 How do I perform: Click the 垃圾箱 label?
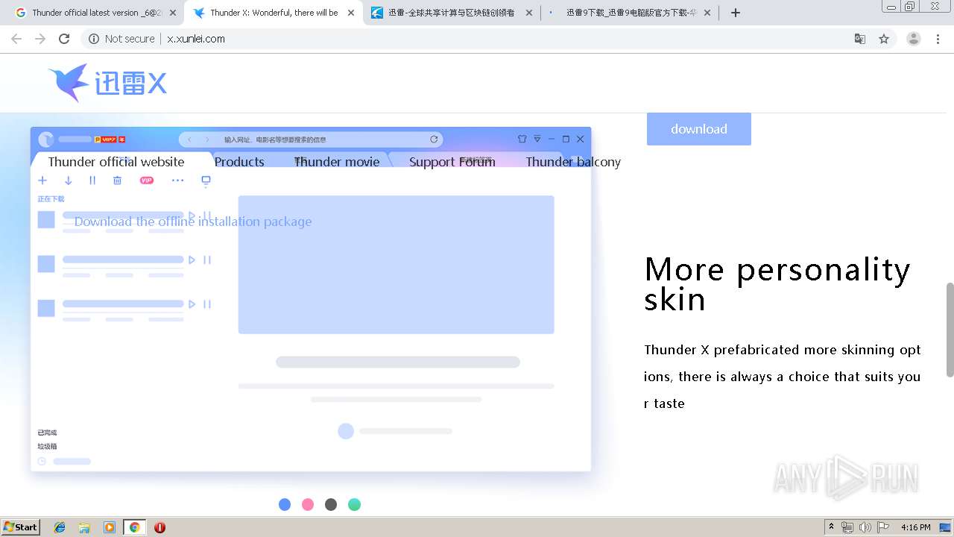[47, 447]
